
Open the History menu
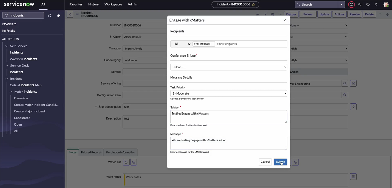point(93,4)
